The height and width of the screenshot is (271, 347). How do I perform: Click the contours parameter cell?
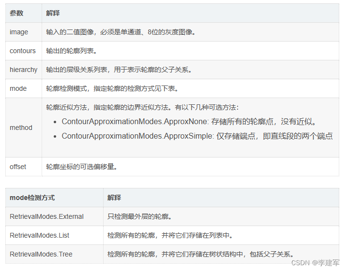click(x=23, y=51)
